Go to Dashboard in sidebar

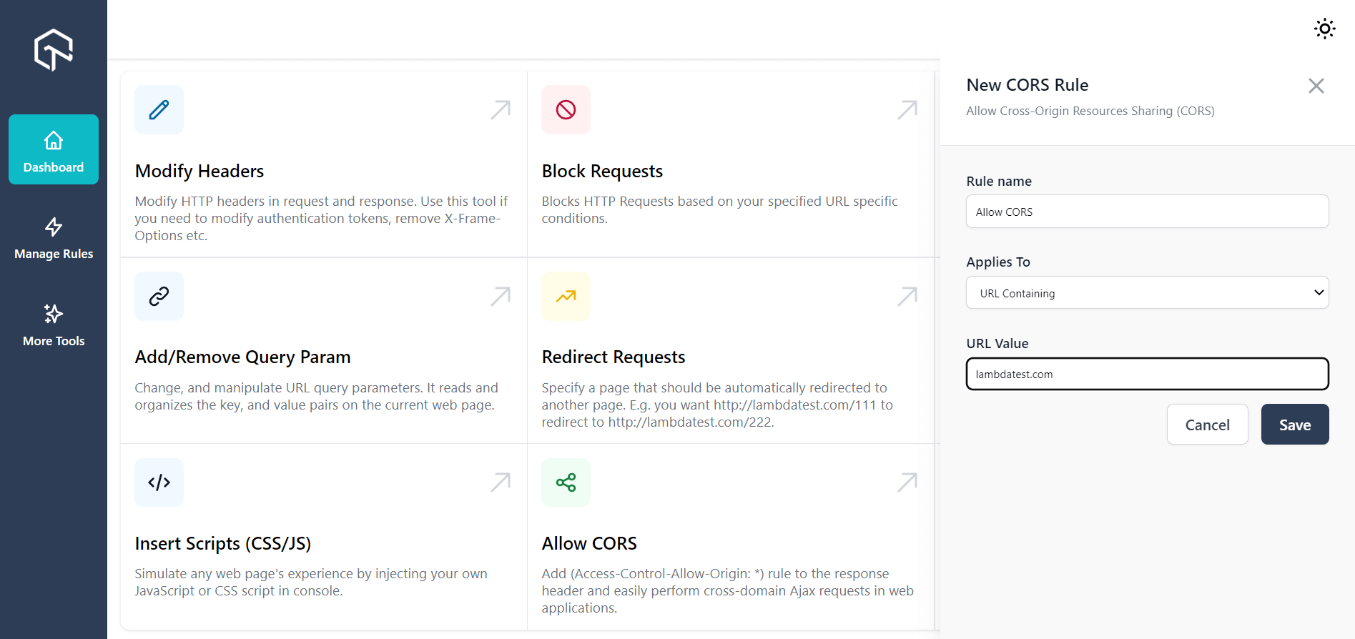click(54, 150)
